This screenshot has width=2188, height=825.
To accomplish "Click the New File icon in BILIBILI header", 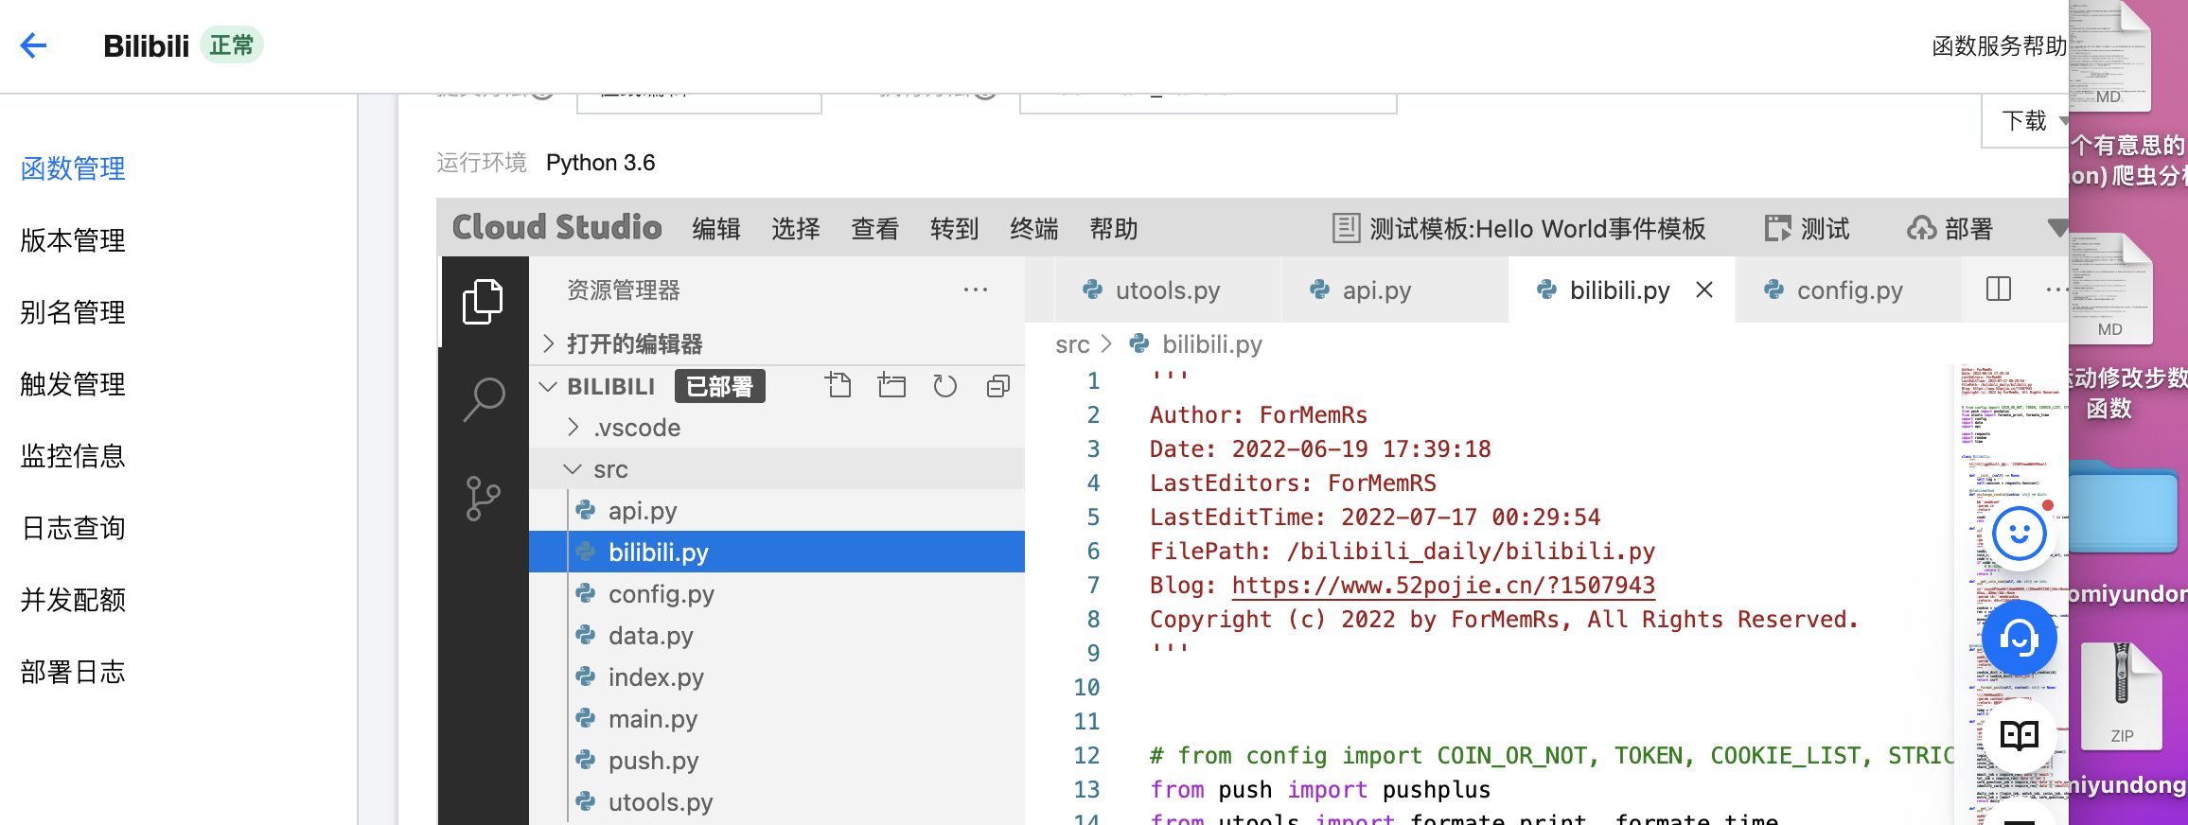I will click(x=838, y=386).
